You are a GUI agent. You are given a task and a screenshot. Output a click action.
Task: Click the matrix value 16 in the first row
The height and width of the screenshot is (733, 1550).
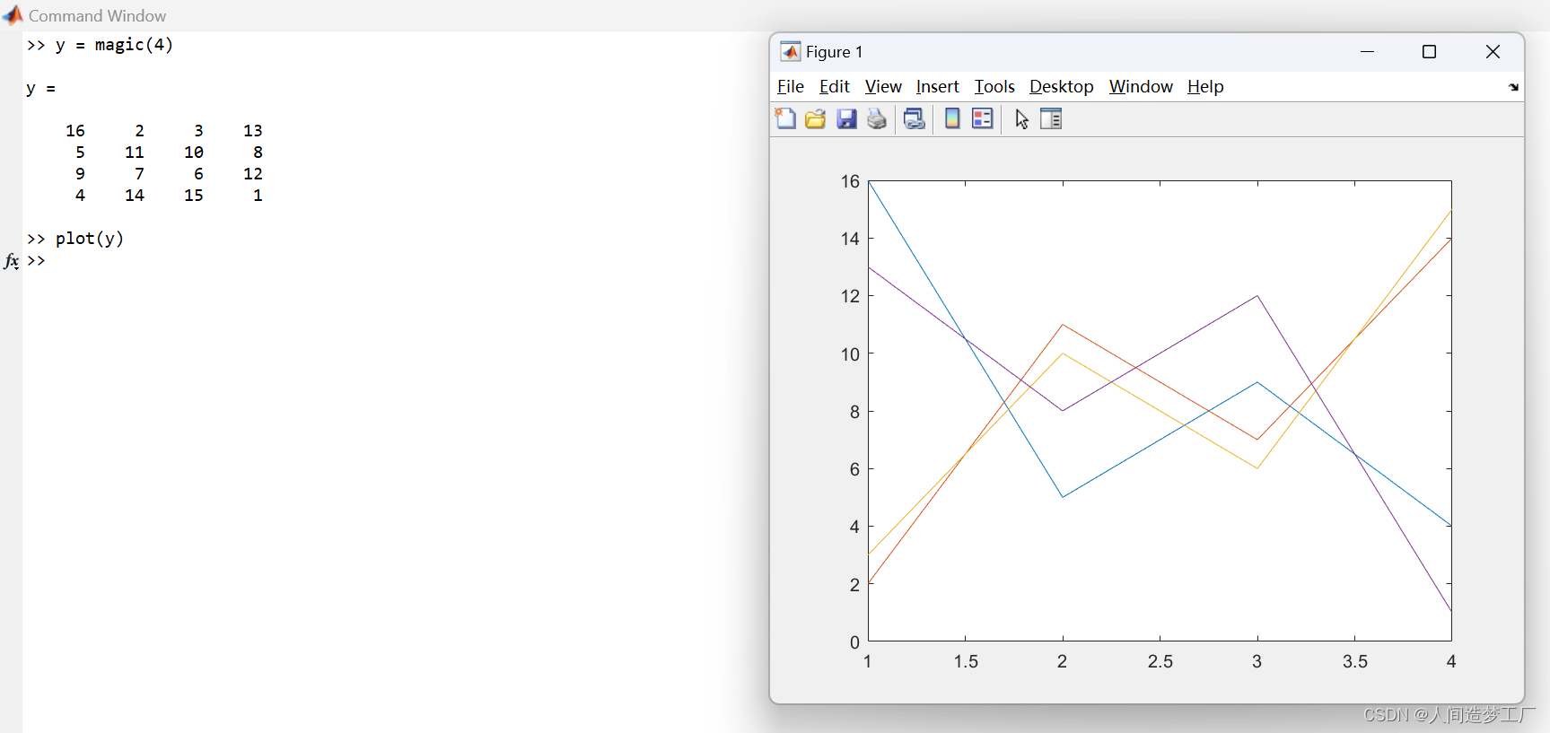(x=75, y=131)
